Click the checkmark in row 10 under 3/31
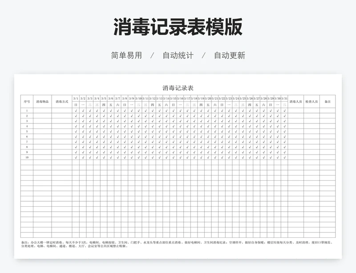 click(284, 157)
